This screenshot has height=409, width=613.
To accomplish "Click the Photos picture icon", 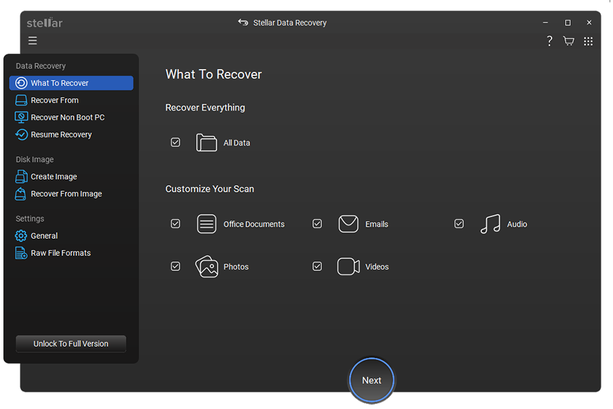I will 206,266.
